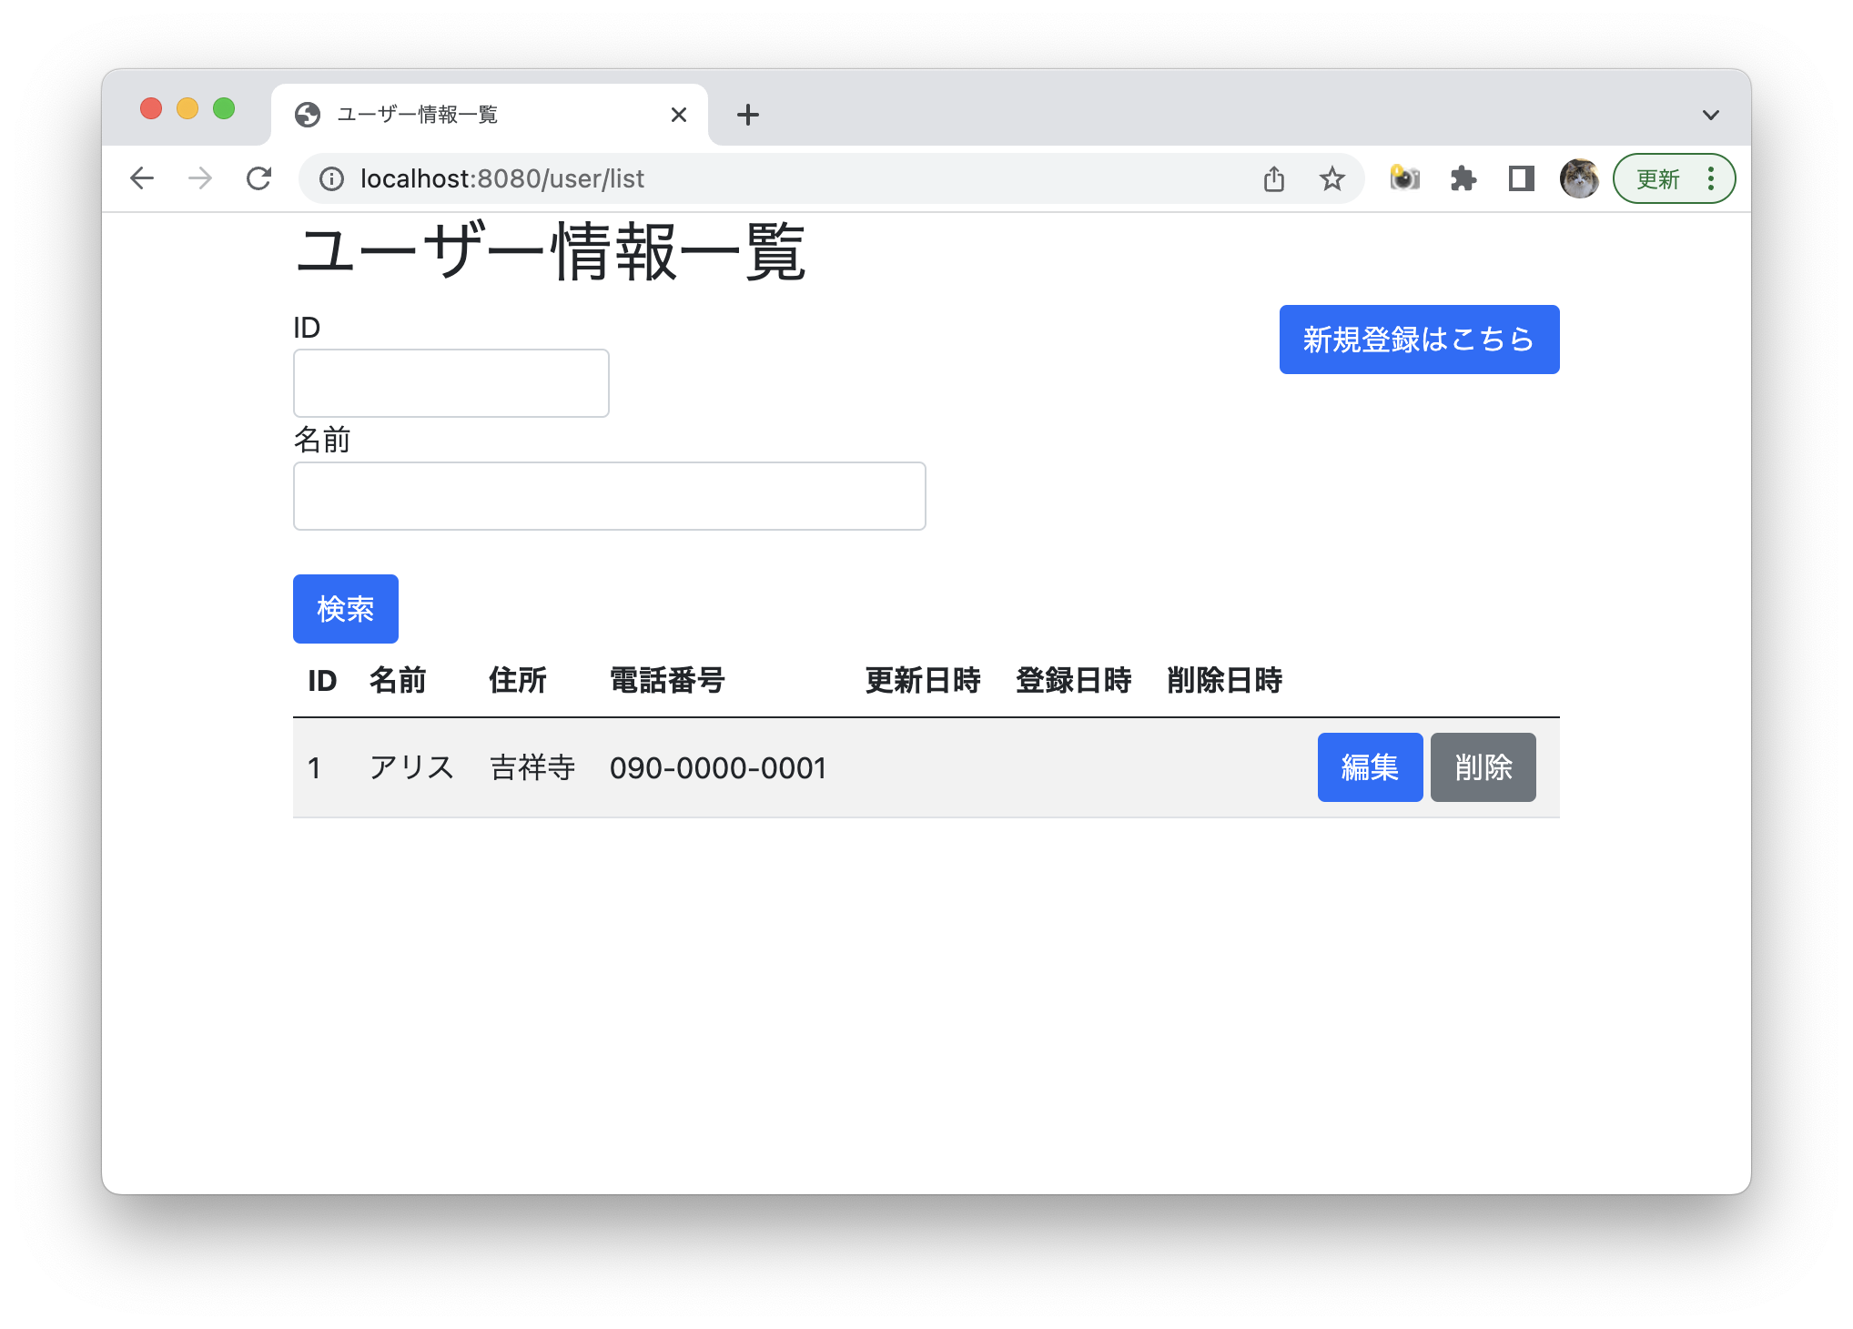Open a new browser tab
The height and width of the screenshot is (1329, 1853).
pyautogui.click(x=747, y=114)
